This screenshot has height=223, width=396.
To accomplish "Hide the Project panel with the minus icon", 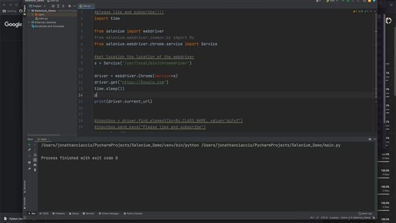I will coord(74,6).
